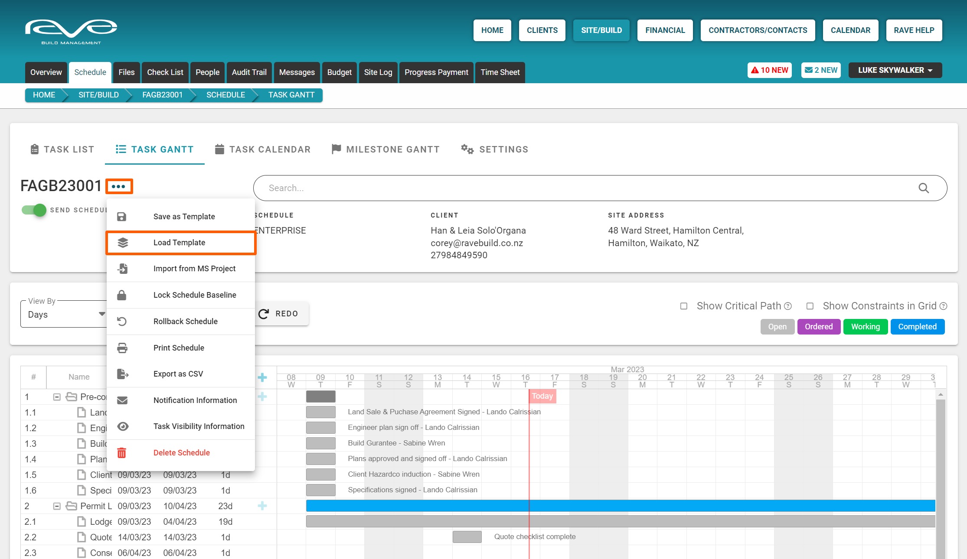Collapse the Permit task group
967x559 pixels.
[57, 506]
